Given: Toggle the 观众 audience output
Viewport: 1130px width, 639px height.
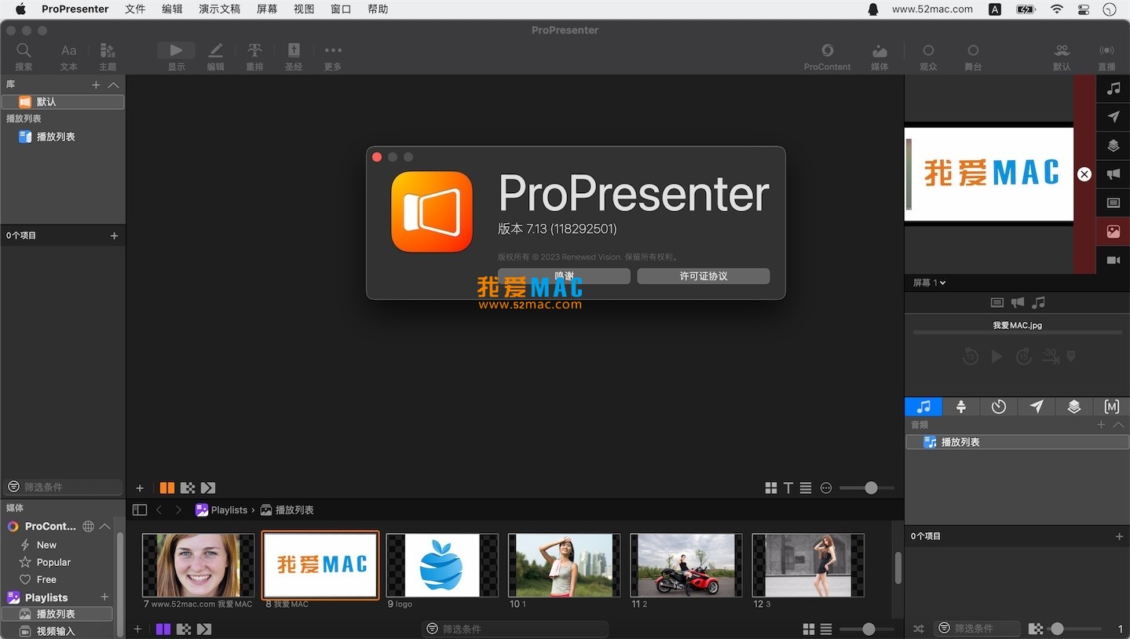Looking at the screenshot, I should pos(928,56).
